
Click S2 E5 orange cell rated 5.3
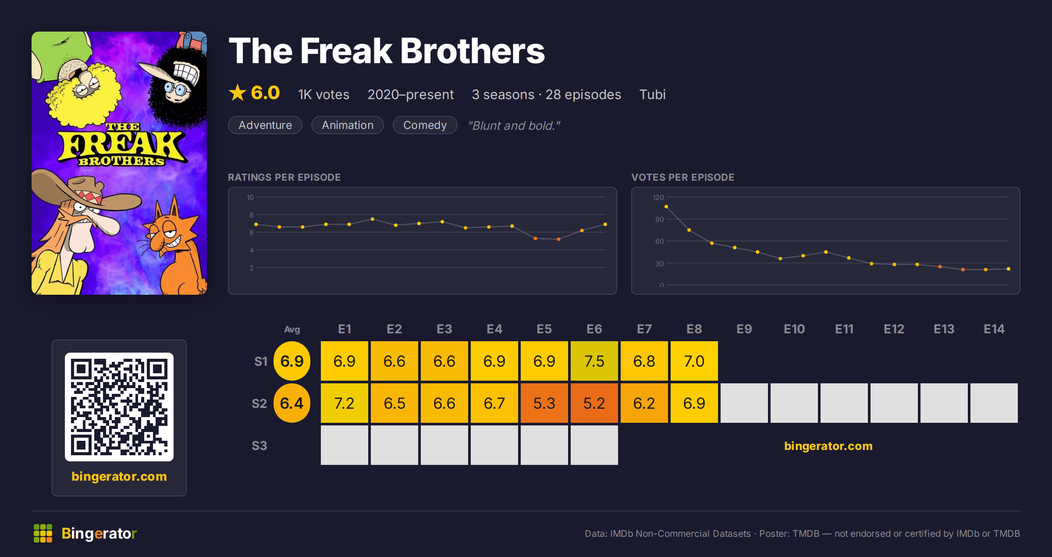(x=544, y=403)
